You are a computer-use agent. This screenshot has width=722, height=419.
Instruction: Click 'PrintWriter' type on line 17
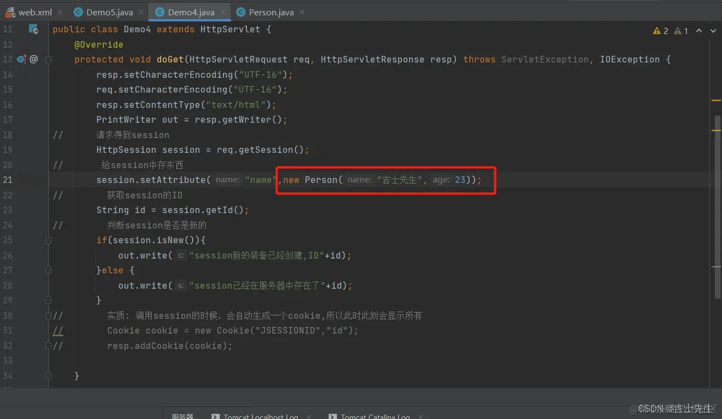[x=126, y=119]
